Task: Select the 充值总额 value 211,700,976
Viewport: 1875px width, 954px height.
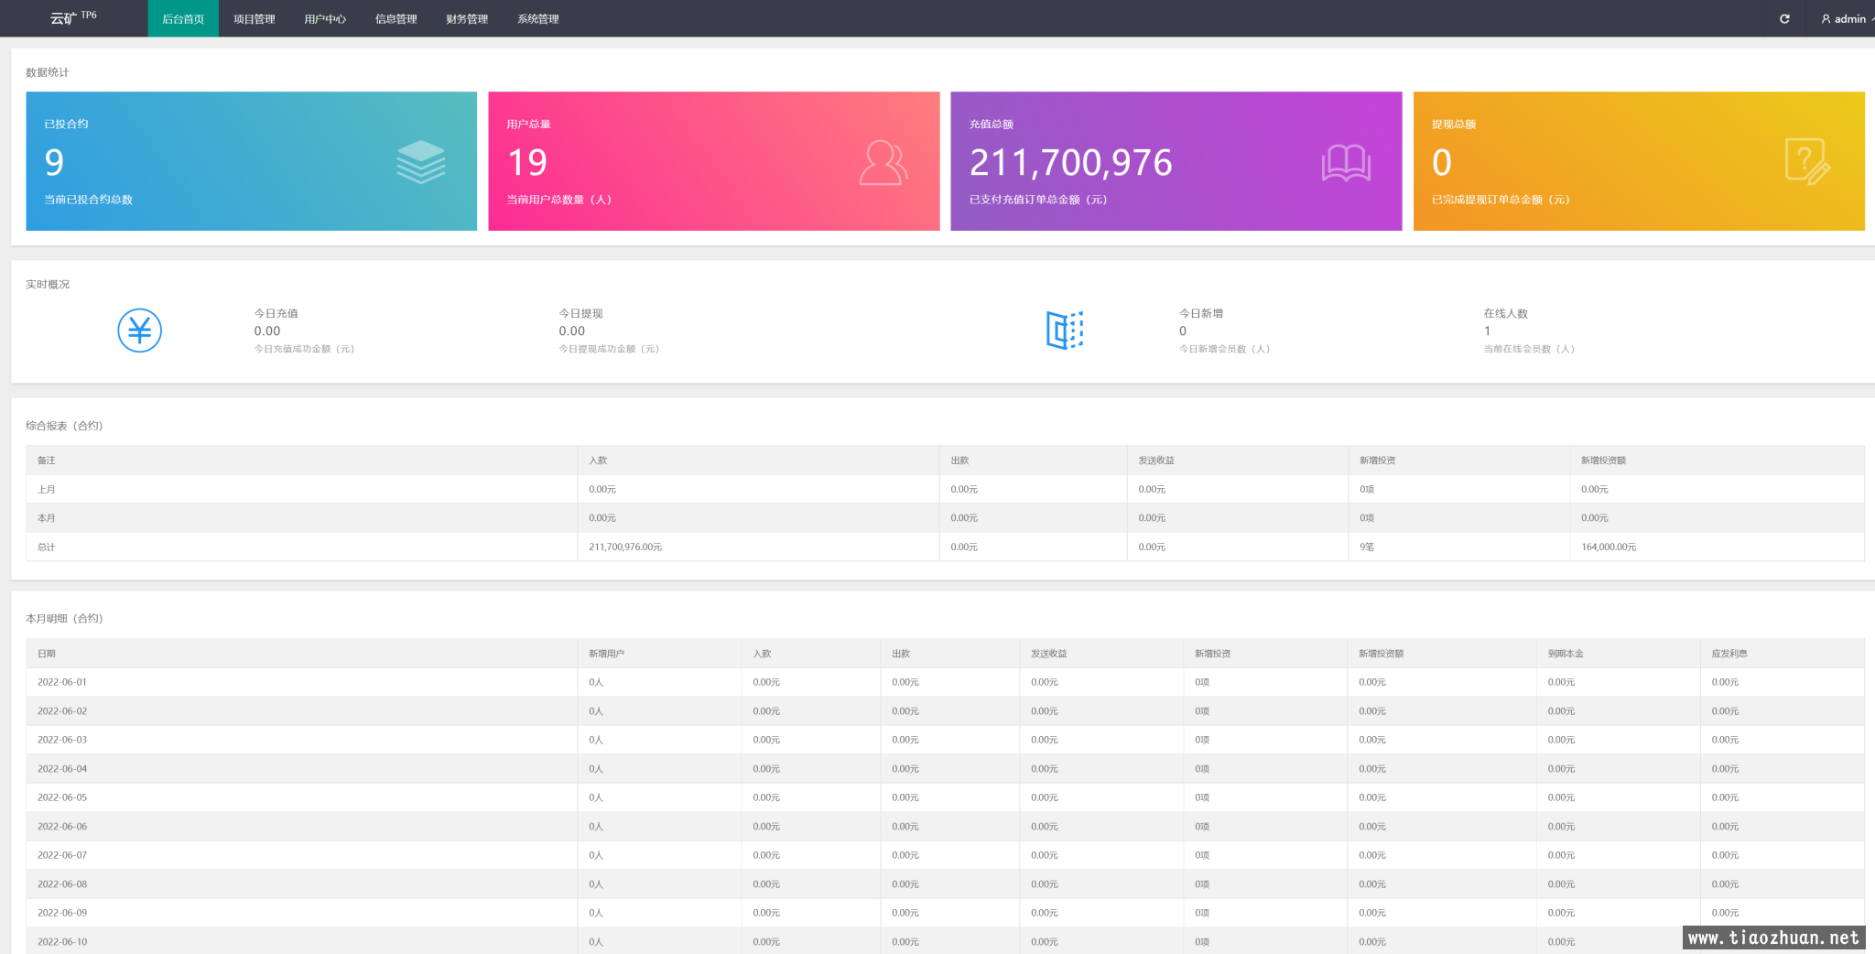Action: [x=1070, y=162]
